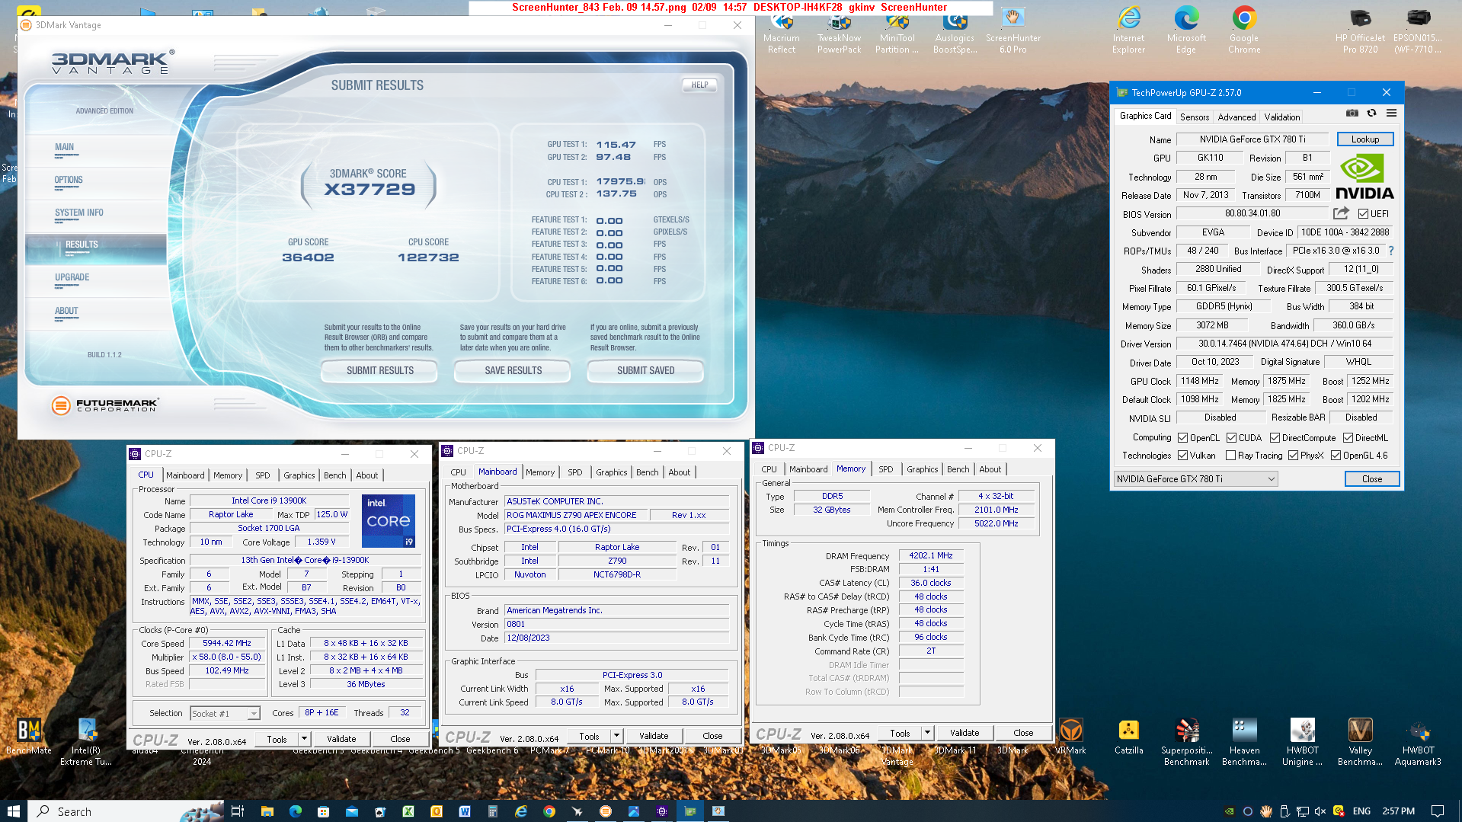
Task: Open Microsoft Edge desktop icon
Action: point(1186,30)
